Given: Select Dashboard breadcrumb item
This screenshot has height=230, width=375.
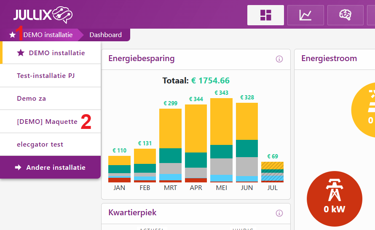Looking at the screenshot, I should pos(105,35).
